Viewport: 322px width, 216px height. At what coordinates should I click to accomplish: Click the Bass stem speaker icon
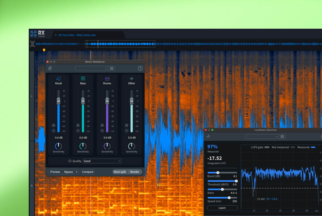(83, 78)
